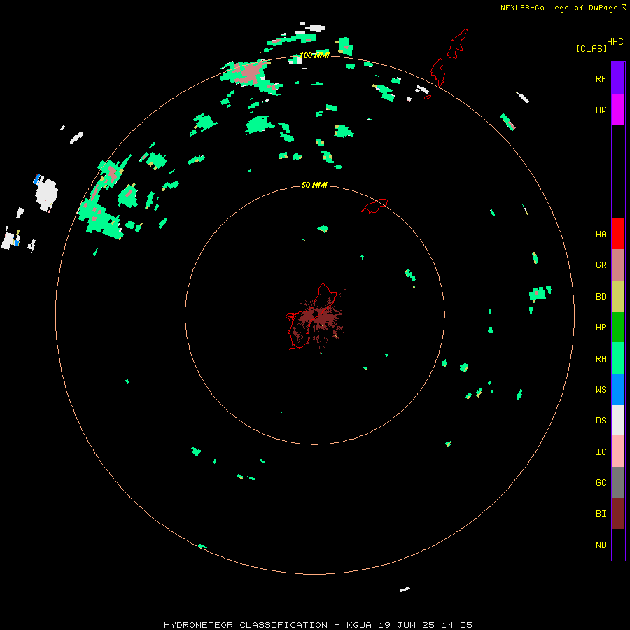Click the IC legend label
The width and height of the screenshot is (630, 630).
click(601, 452)
